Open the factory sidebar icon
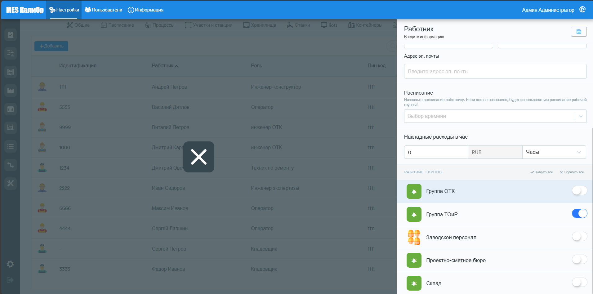The image size is (593, 294). pos(11,72)
